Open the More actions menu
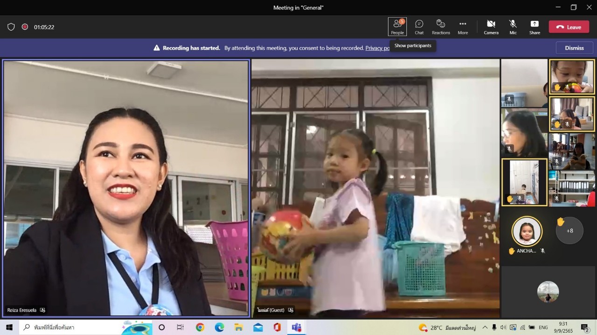 point(463,27)
